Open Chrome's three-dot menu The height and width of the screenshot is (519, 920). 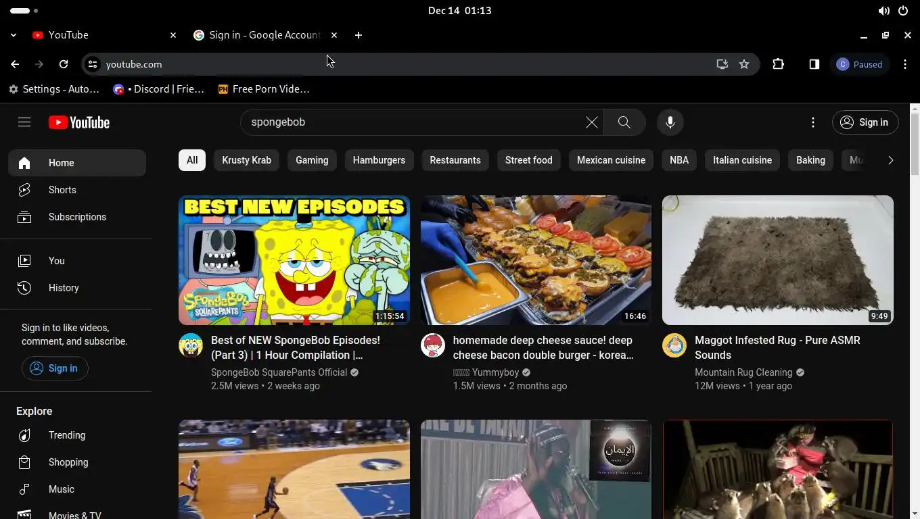click(x=905, y=64)
